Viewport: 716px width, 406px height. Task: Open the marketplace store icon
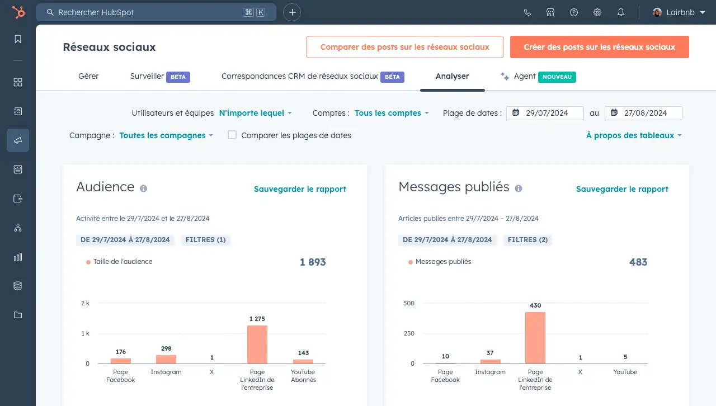pyautogui.click(x=550, y=12)
